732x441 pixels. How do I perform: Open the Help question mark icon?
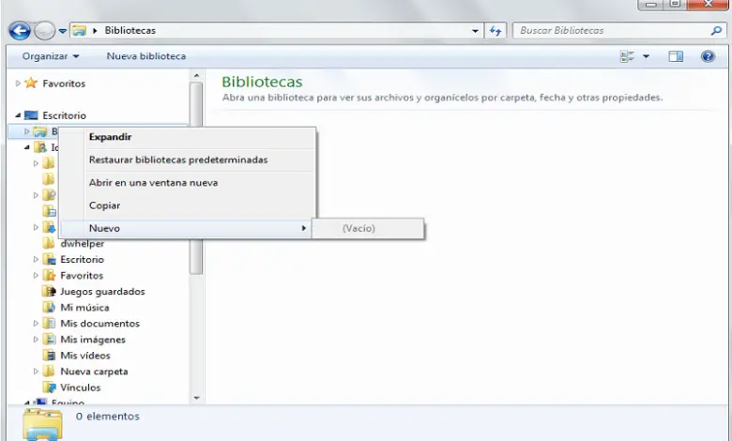tap(708, 56)
